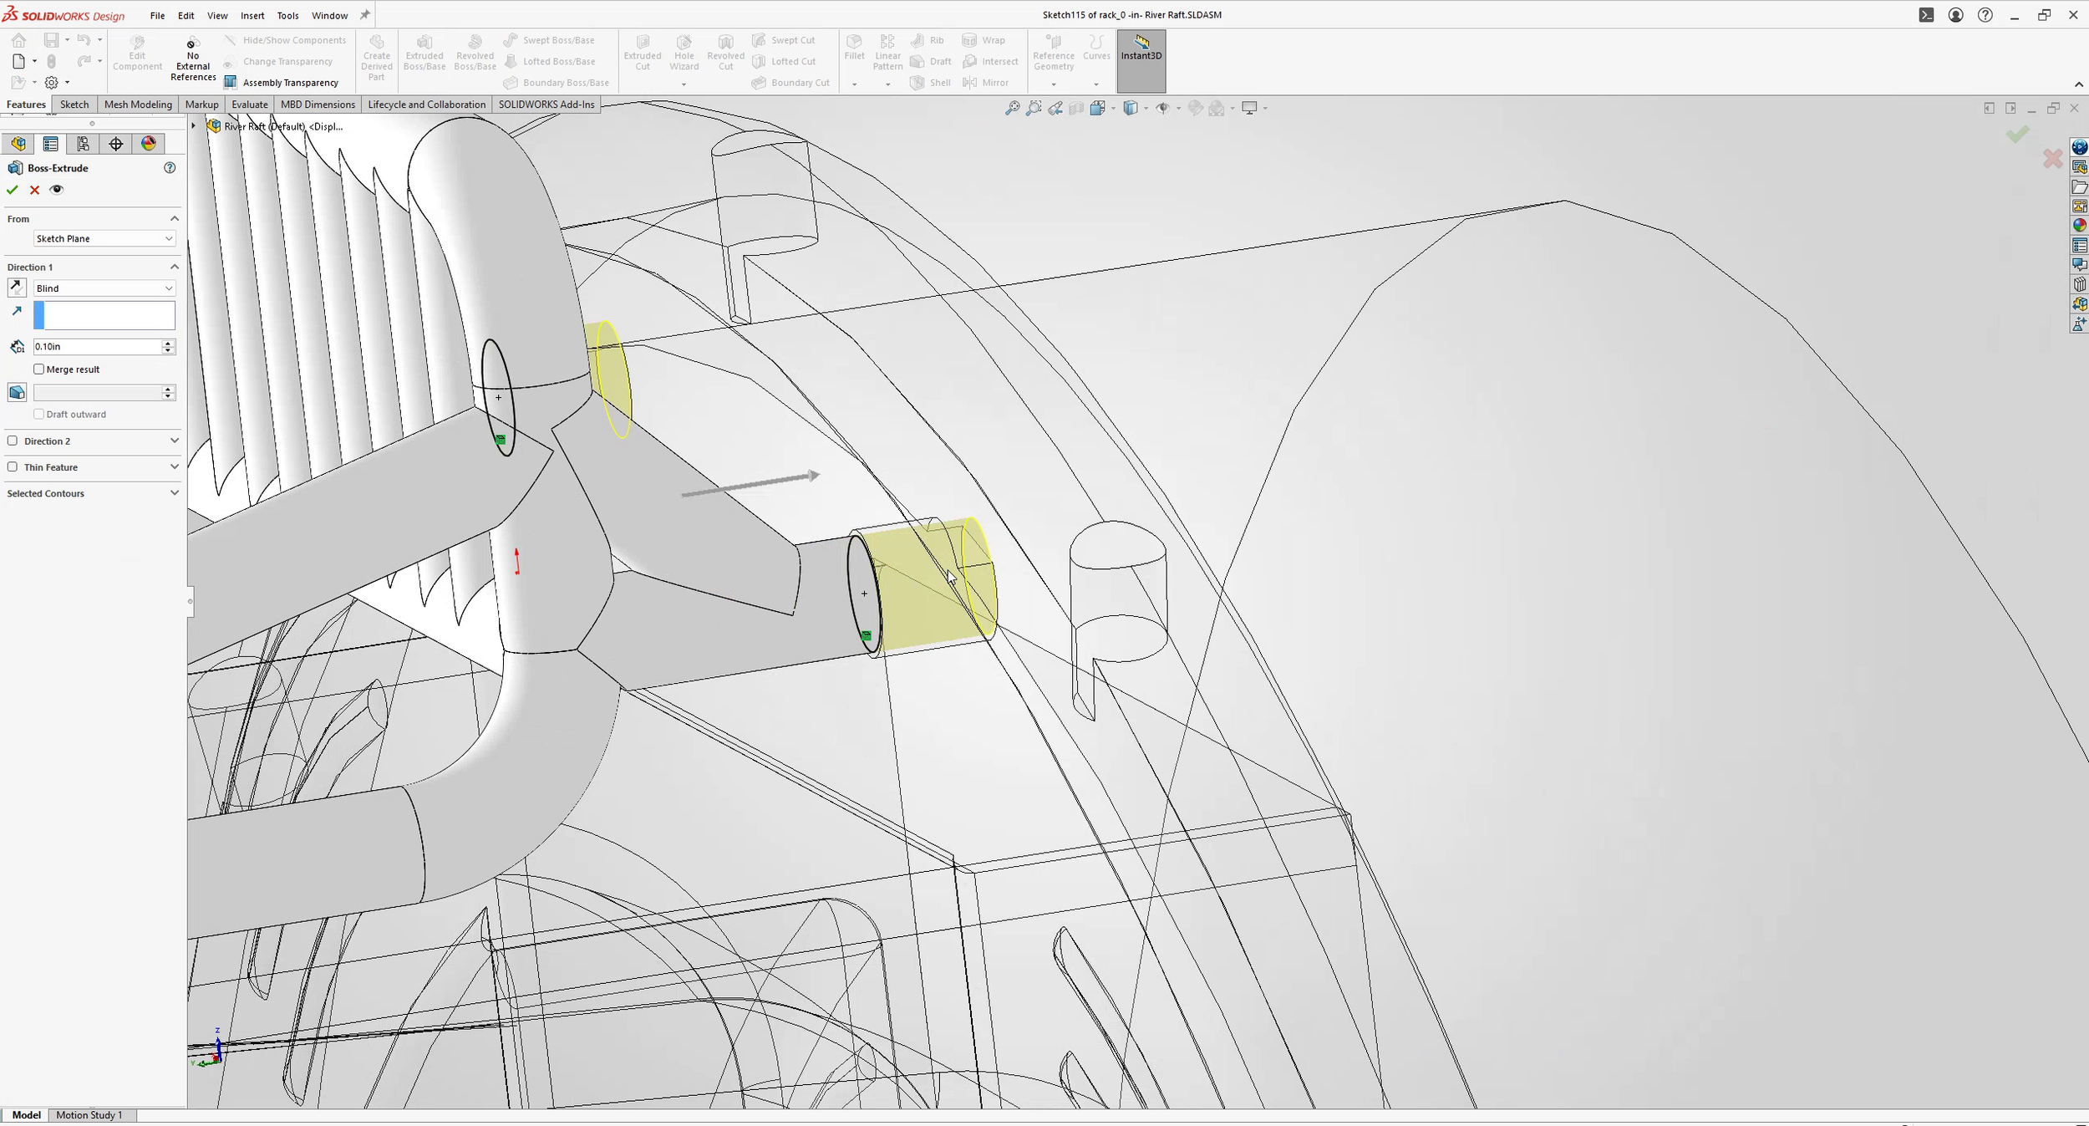Open the Insert menu

point(252,15)
